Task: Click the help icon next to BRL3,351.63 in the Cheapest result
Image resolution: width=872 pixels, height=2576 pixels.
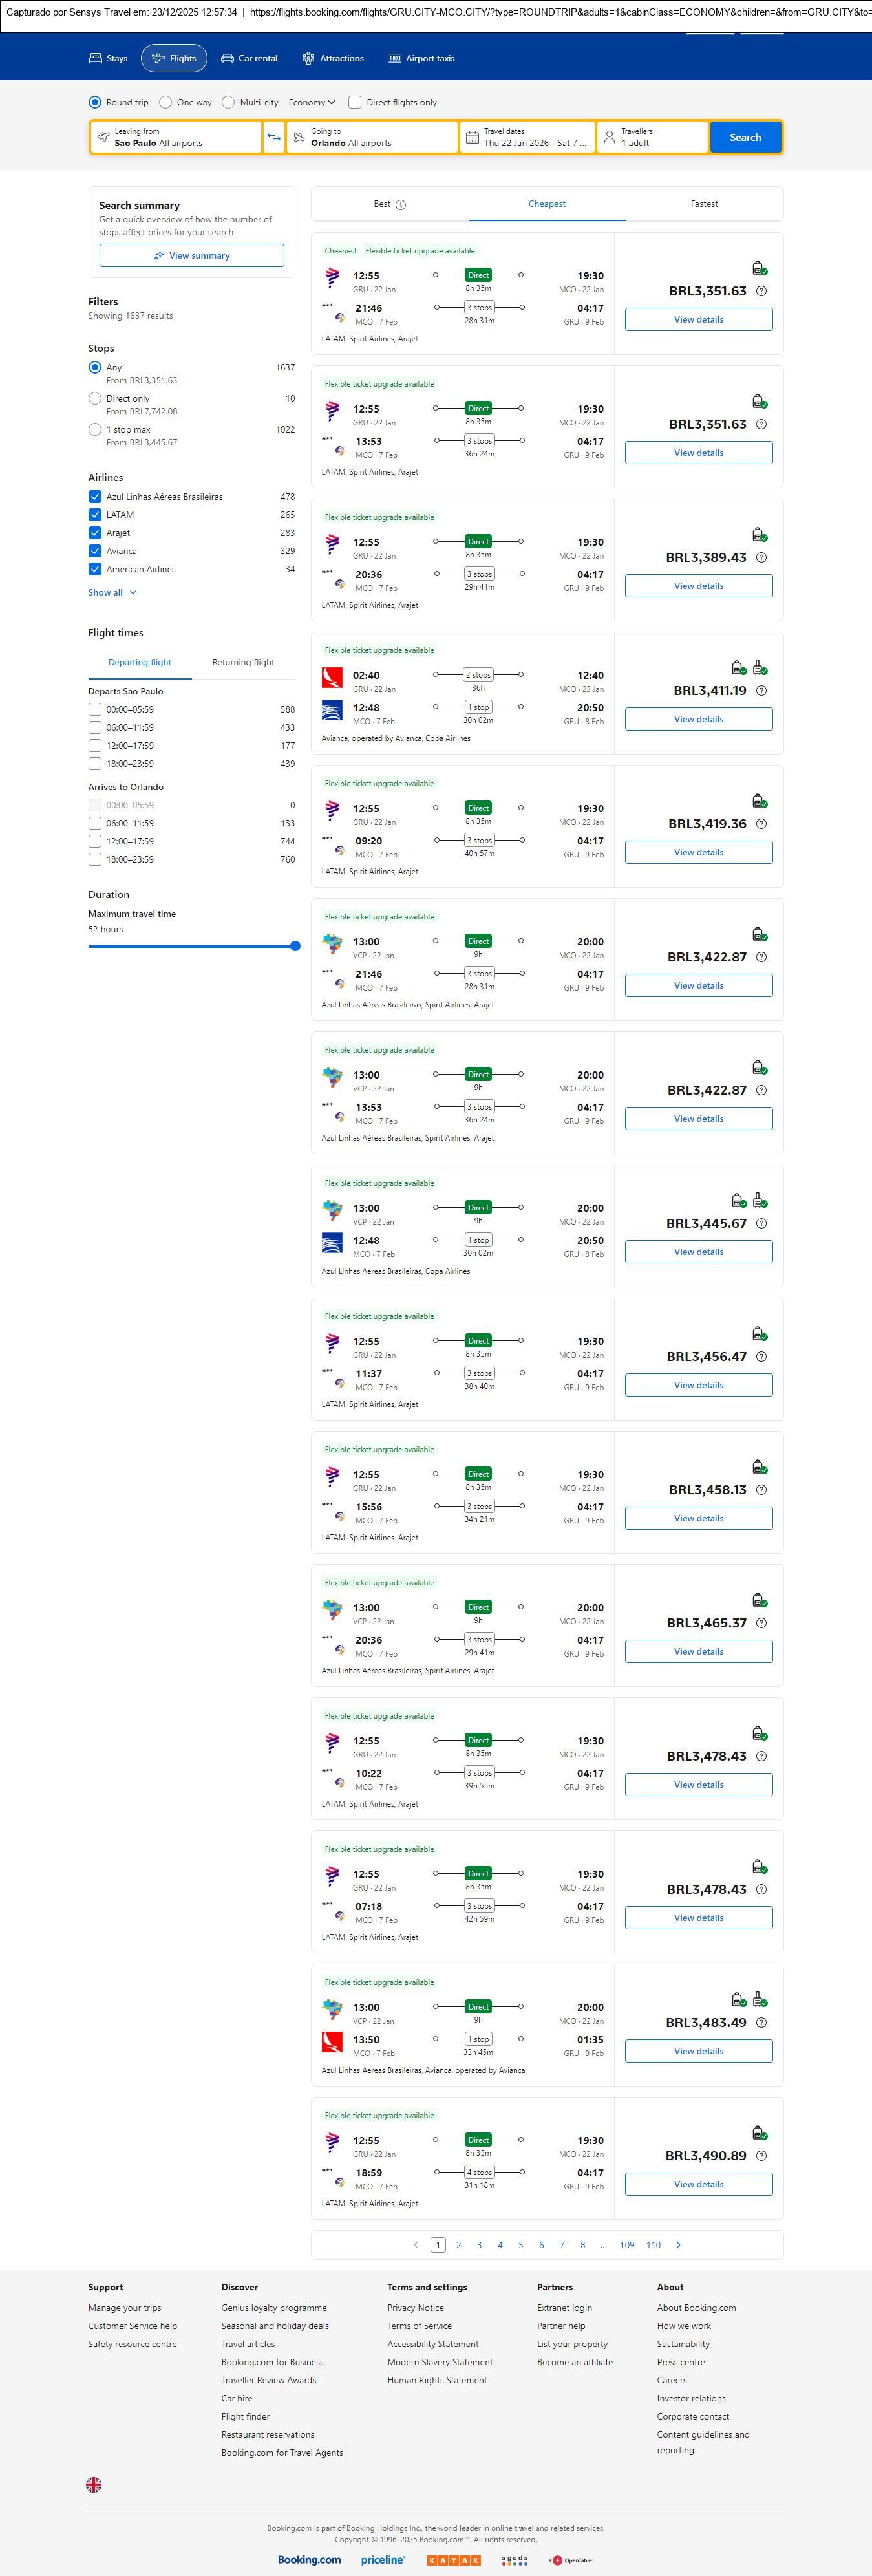Action: (761, 291)
